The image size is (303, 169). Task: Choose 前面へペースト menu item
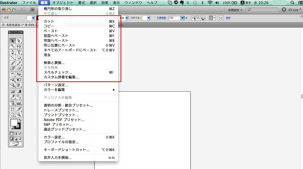(x=78, y=36)
